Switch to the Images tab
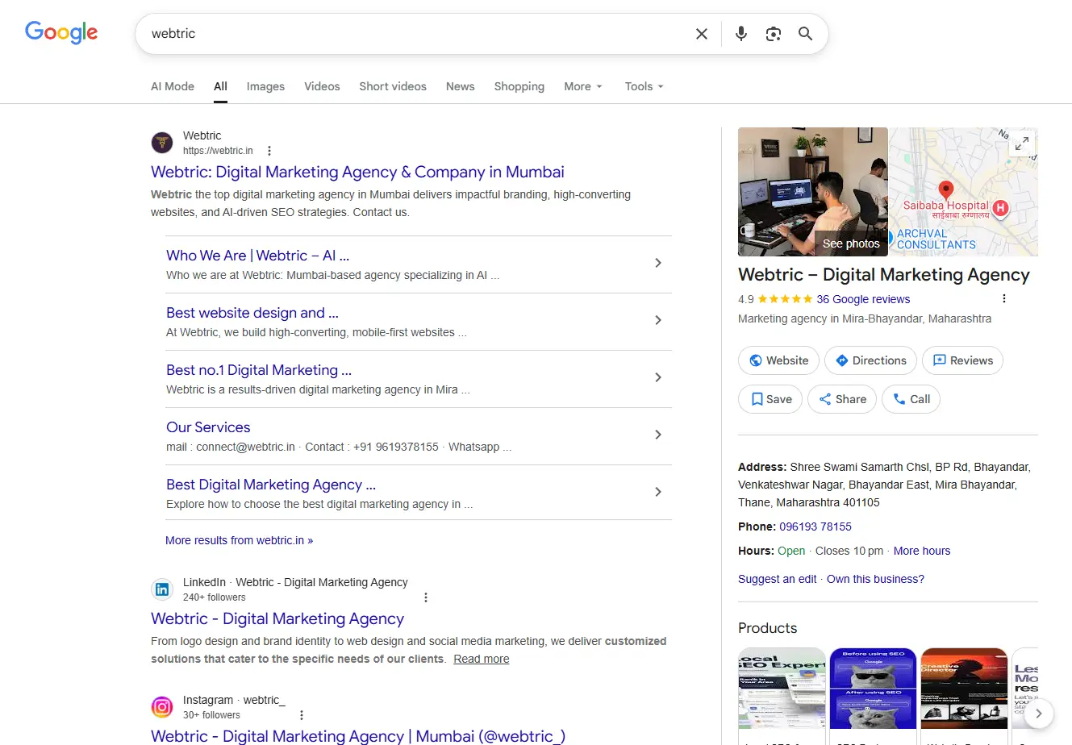The width and height of the screenshot is (1072, 745). click(x=265, y=86)
